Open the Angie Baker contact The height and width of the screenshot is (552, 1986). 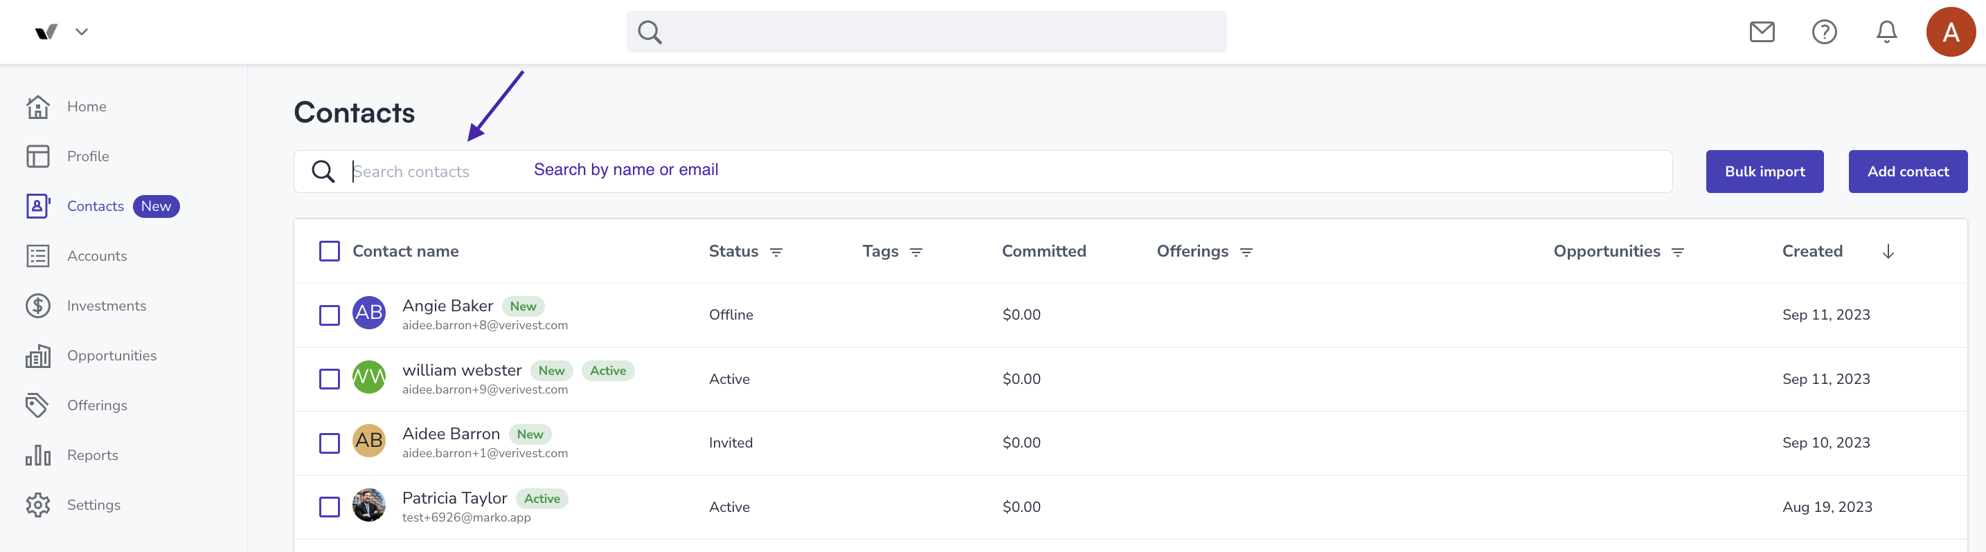click(x=447, y=306)
